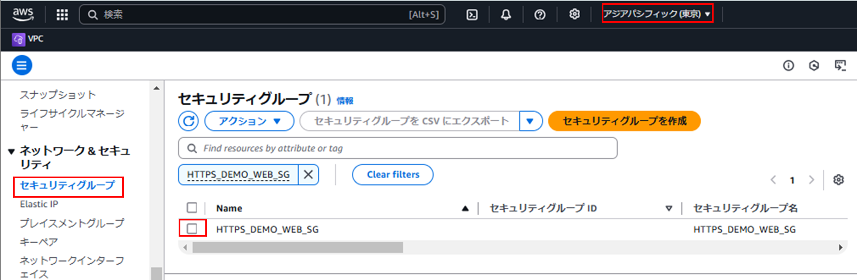Collapse ネットワーク & セキュリティ section
This screenshot has width=857, height=280.
(x=11, y=152)
